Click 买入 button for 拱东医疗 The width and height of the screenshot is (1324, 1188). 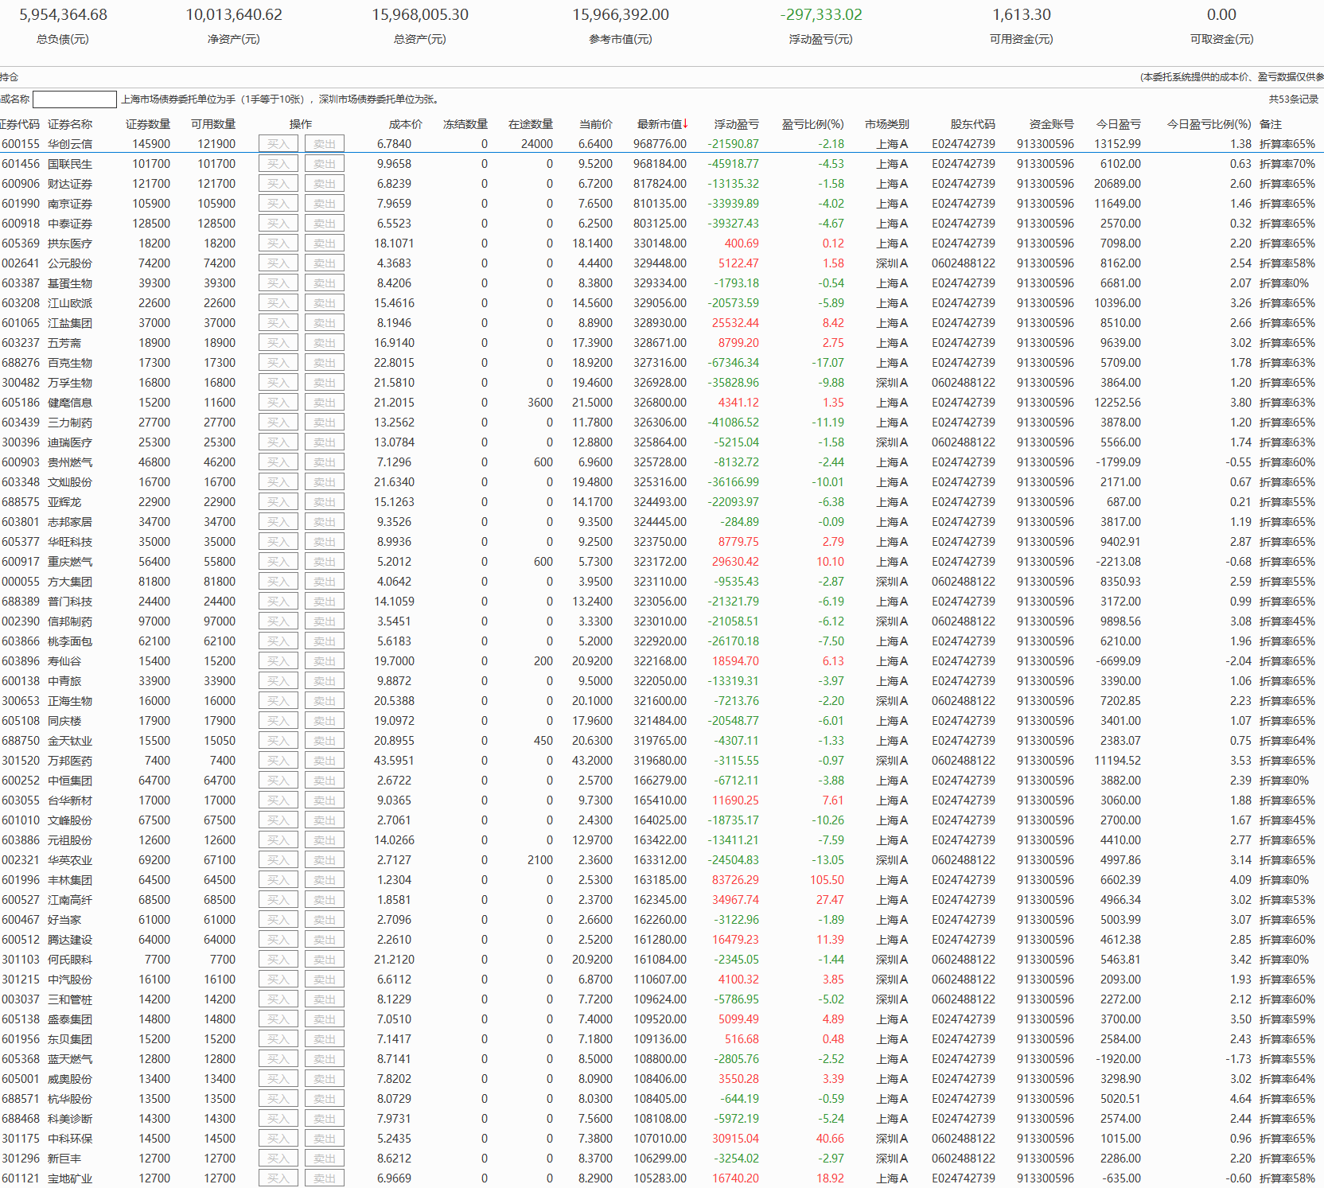coord(278,243)
